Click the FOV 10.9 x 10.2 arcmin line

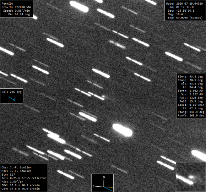[x=21, y=185]
